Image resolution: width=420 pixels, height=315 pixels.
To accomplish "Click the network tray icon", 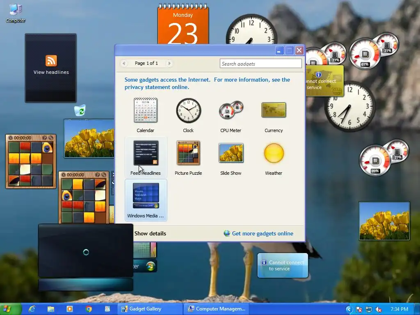I will [369, 309].
